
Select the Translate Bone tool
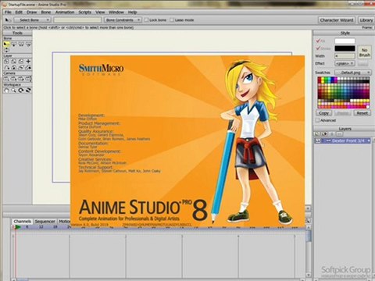coord(14,44)
